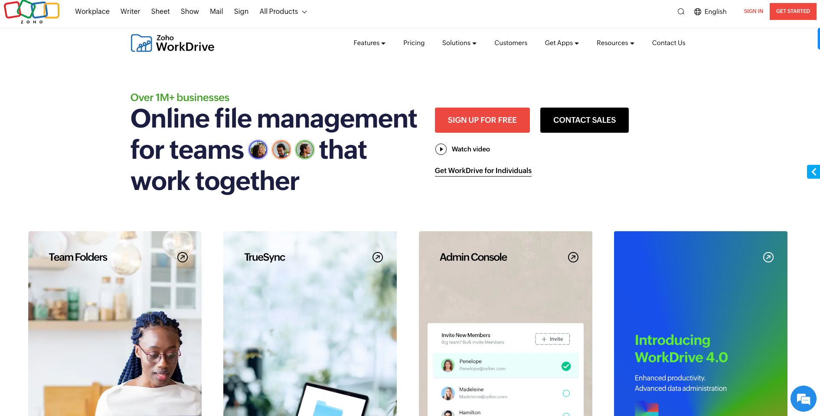
Task: Play the Watch video circle icon
Action: pyautogui.click(x=441, y=149)
